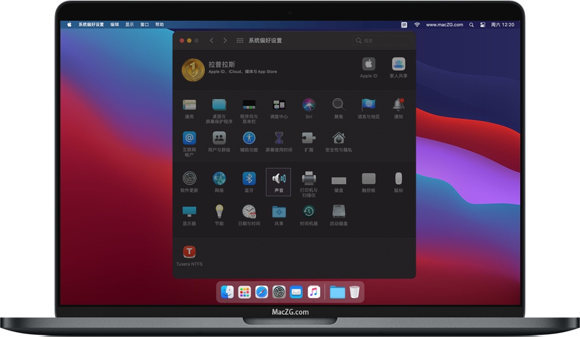Launch Safari from the Dock
The width and height of the screenshot is (580, 337).
(262, 292)
